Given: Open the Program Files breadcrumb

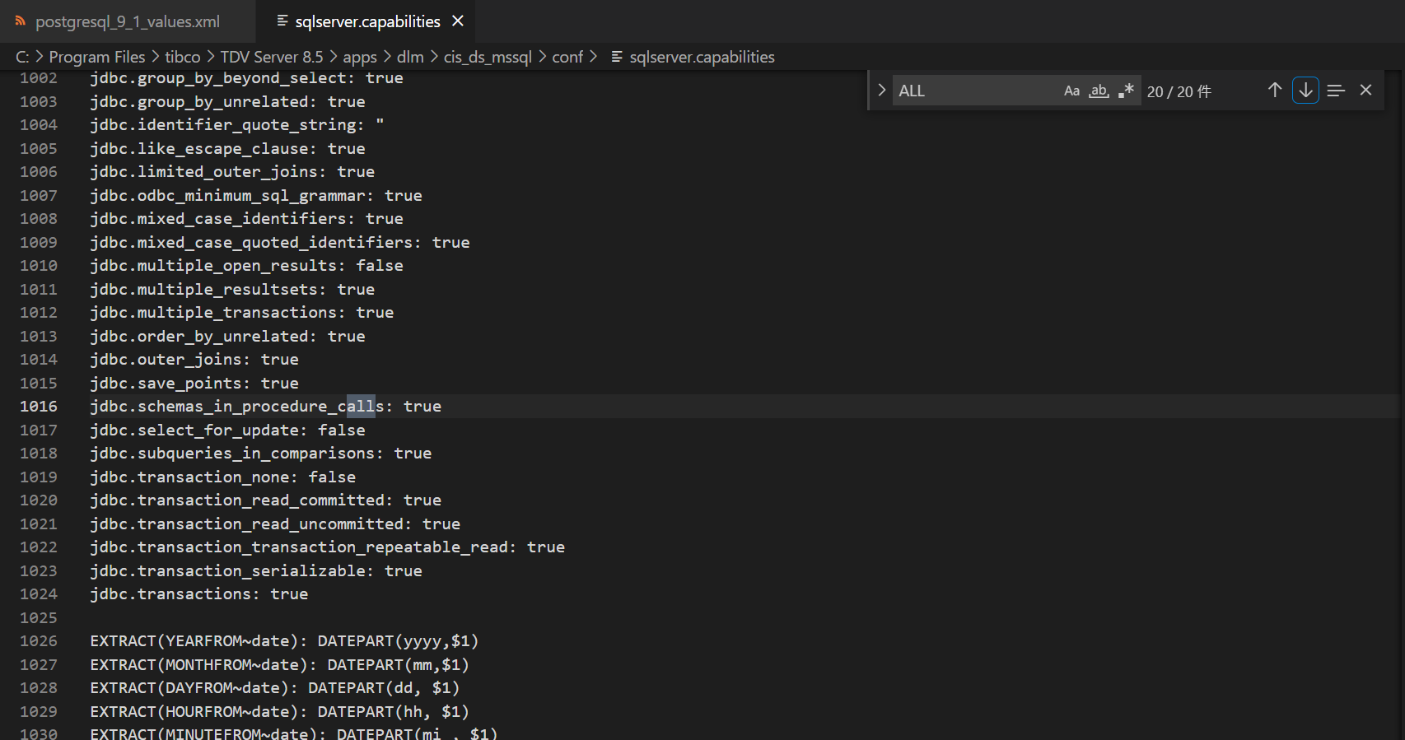Looking at the screenshot, I should pyautogui.click(x=96, y=57).
